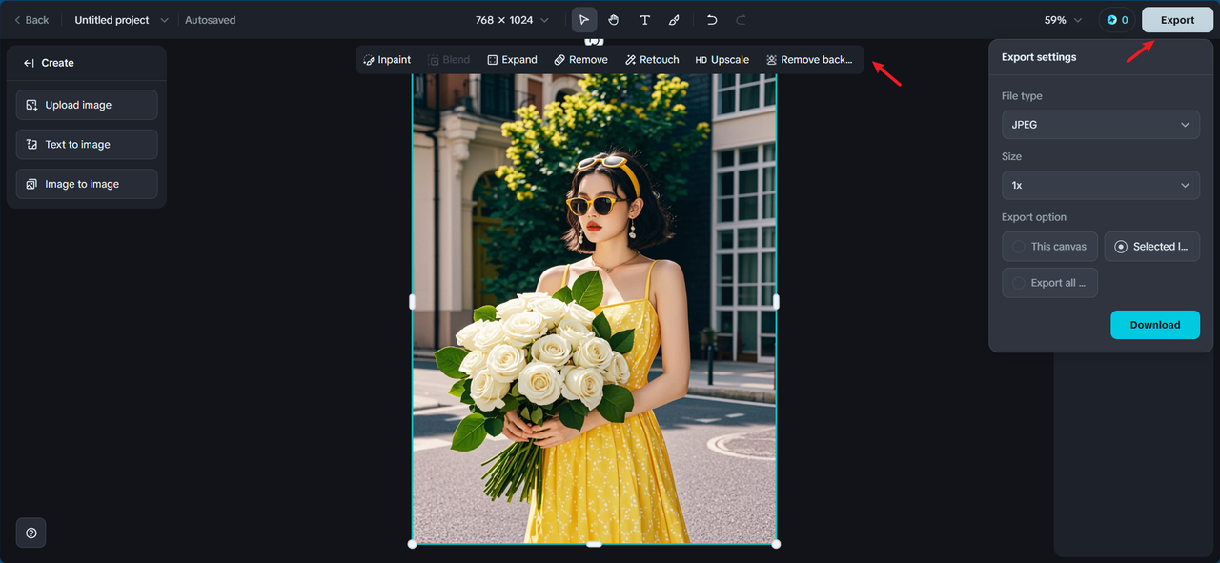Open the 59% zoom level dropdown
Image resolution: width=1220 pixels, height=563 pixels.
tap(1063, 20)
